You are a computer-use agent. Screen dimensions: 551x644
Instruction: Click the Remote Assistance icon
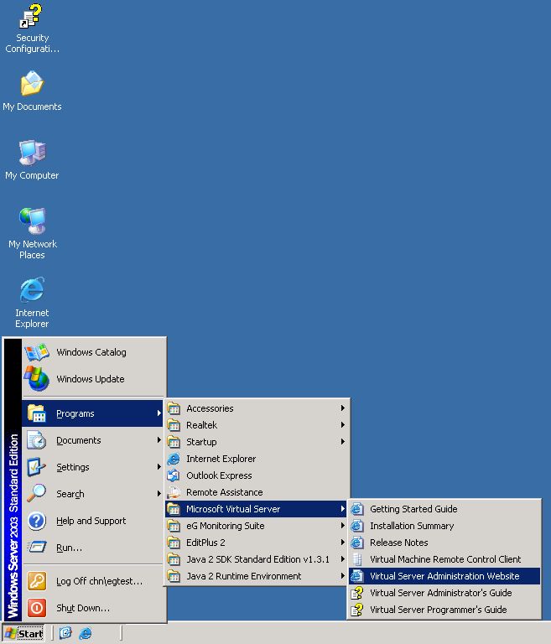tap(174, 492)
